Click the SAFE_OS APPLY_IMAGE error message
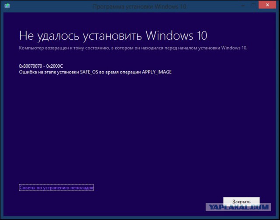280x220 pixels. [95, 72]
